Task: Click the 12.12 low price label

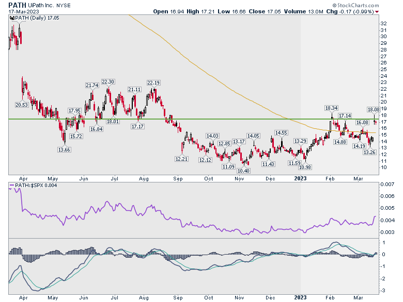Action: [x=205, y=160]
